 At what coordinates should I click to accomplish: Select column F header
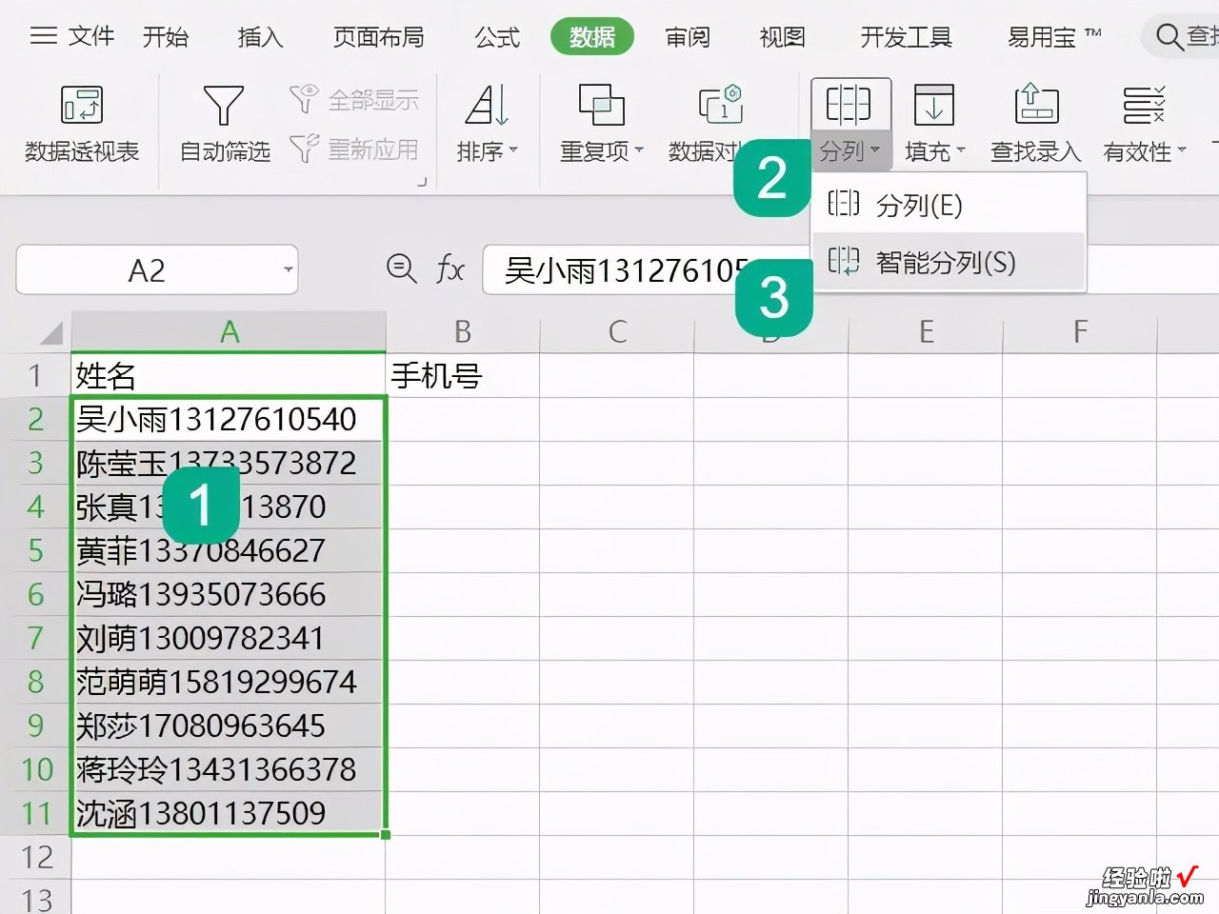click(x=1080, y=331)
